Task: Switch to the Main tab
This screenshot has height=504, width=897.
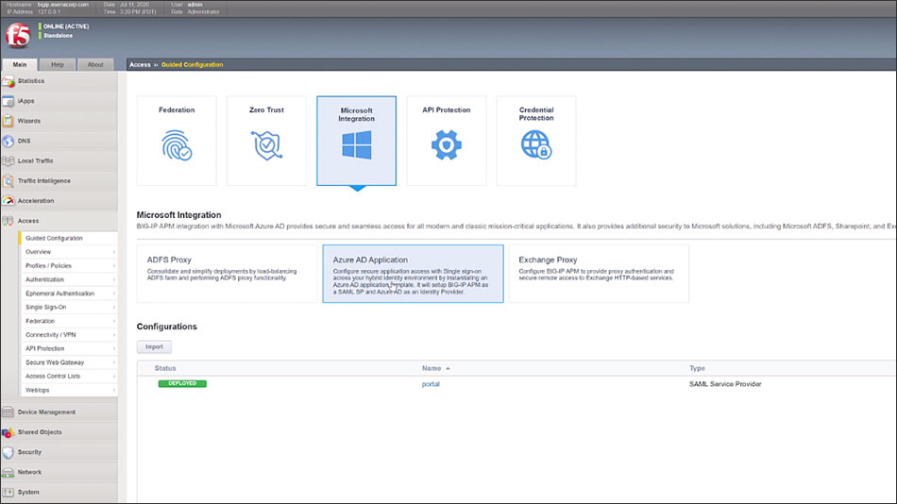Action: (x=20, y=64)
